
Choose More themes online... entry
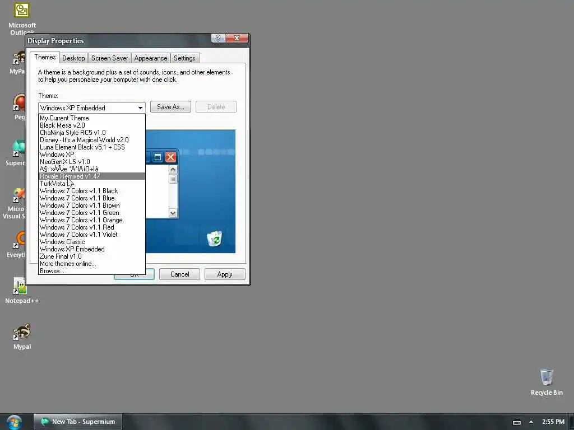pyautogui.click(x=92, y=264)
